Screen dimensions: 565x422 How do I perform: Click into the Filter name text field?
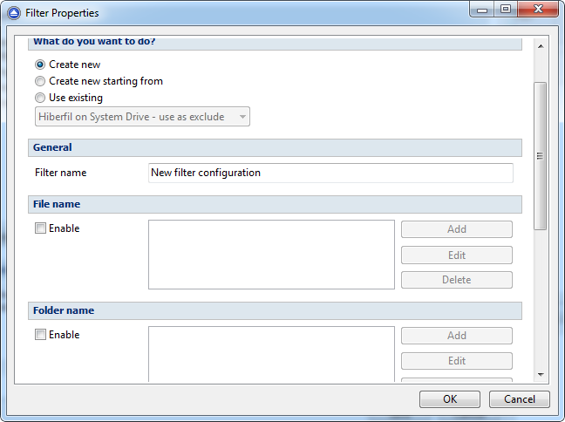[x=330, y=173]
